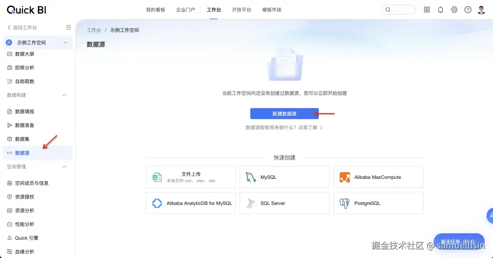This screenshot has width=493, height=258.
Task: Click the SQL Server logo icon
Action: (251, 203)
